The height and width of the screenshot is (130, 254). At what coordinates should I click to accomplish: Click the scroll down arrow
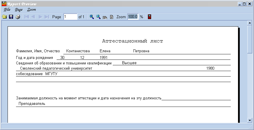pos(250,120)
